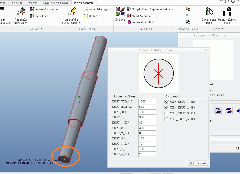Click the SHAFT_TOTAL_L value field

[x=147, y=101]
